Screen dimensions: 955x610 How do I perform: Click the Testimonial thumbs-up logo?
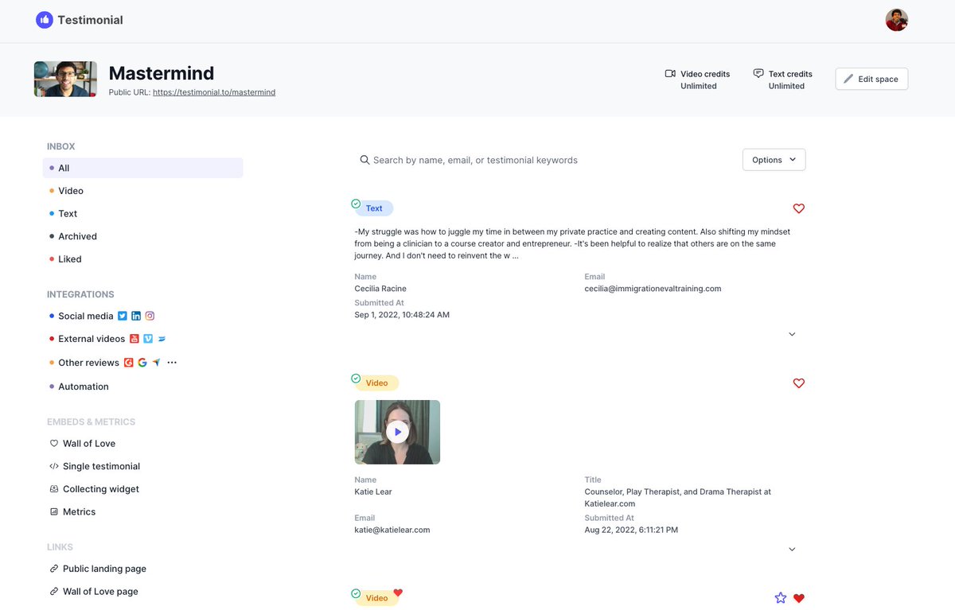click(x=45, y=20)
